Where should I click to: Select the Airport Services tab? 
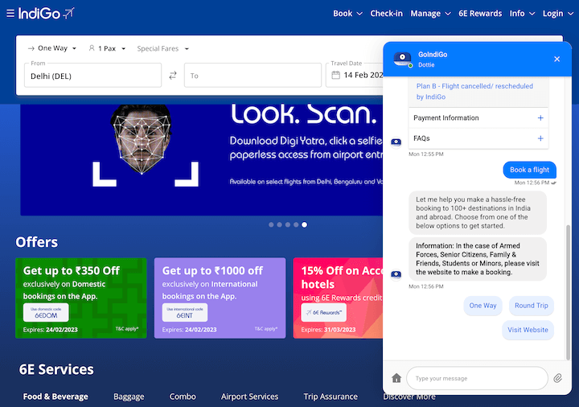(x=249, y=397)
